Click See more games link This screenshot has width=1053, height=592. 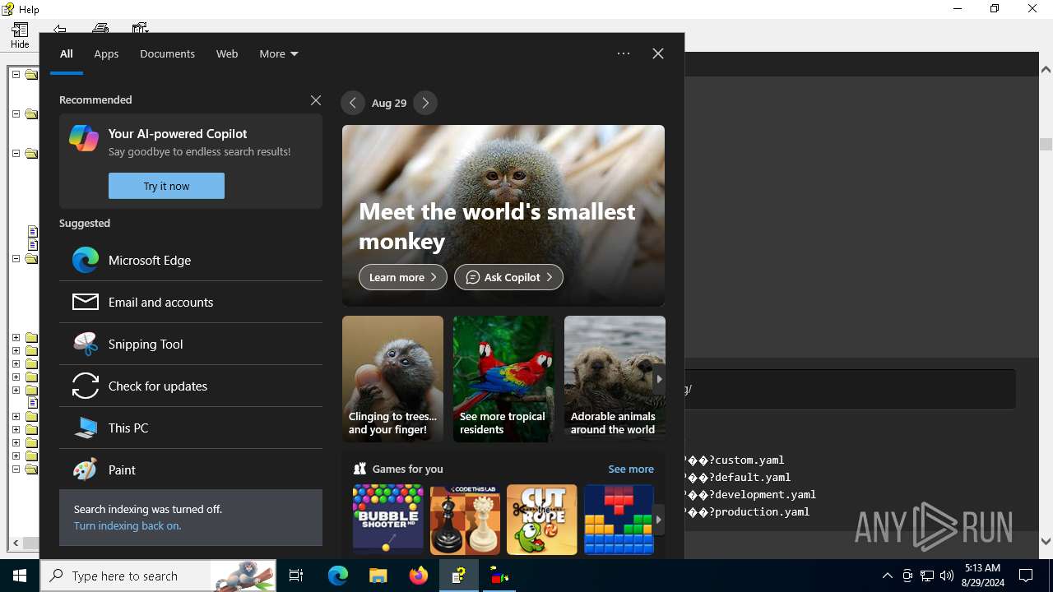click(631, 469)
